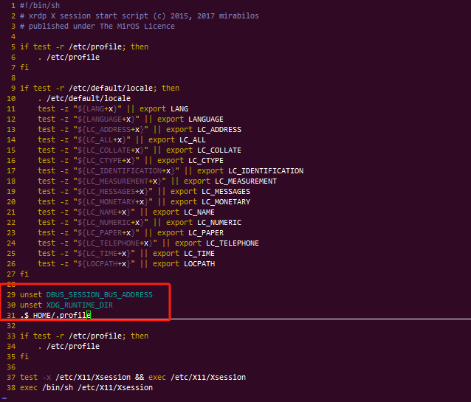Click DBUS_SESSION_BUS_ADDRESS on the unset line

pyautogui.click(x=99, y=294)
